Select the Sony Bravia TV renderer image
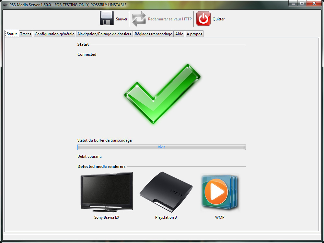 coord(107,192)
